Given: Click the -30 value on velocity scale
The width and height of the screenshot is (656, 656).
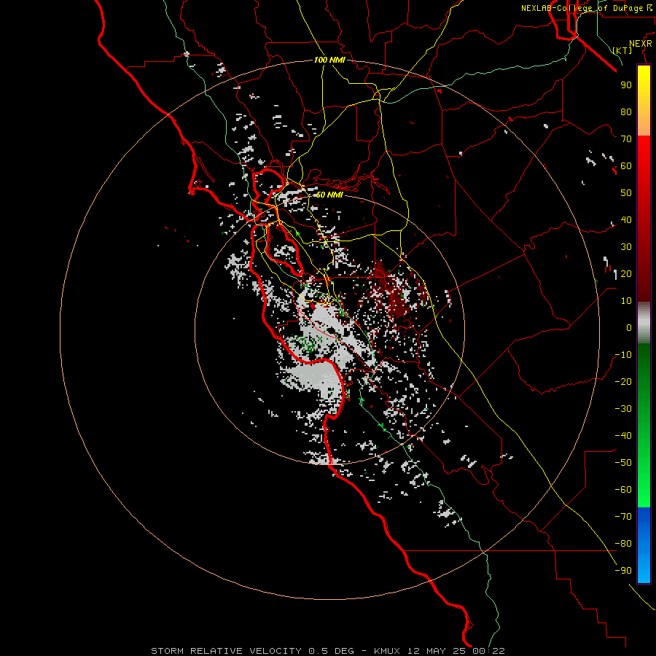Looking at the screenshot, I should coord(623,409).
